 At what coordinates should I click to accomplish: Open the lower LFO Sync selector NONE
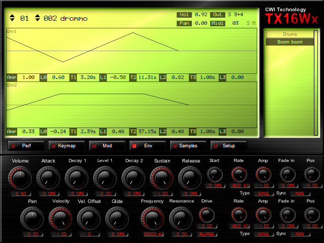[x=300, y=234]
